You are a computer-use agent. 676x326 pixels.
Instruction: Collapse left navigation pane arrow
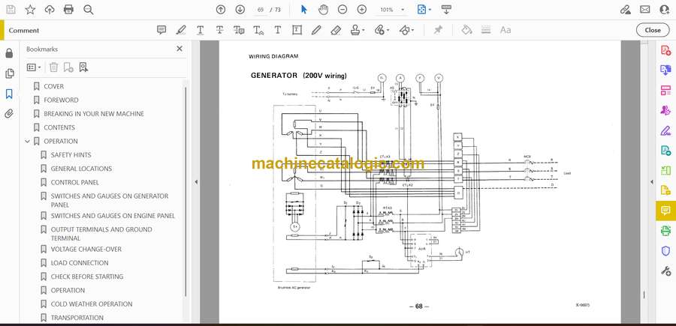196,182
